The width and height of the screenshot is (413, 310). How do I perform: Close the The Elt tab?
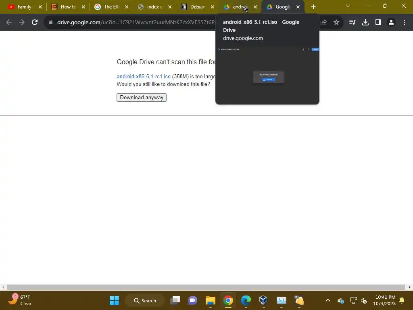pos(127,7)
